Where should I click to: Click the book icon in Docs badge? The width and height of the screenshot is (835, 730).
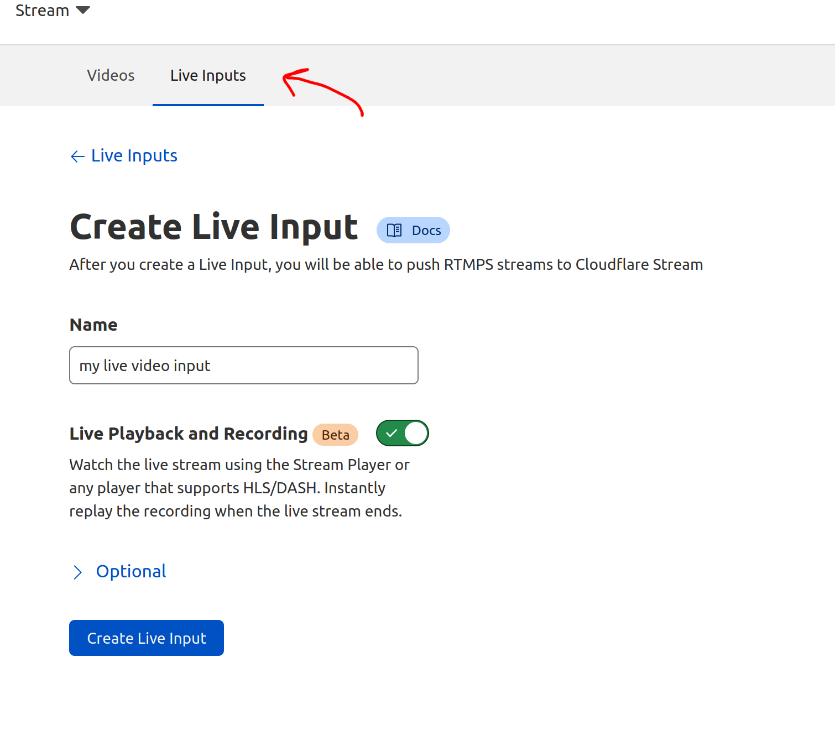tap(394, 230)
